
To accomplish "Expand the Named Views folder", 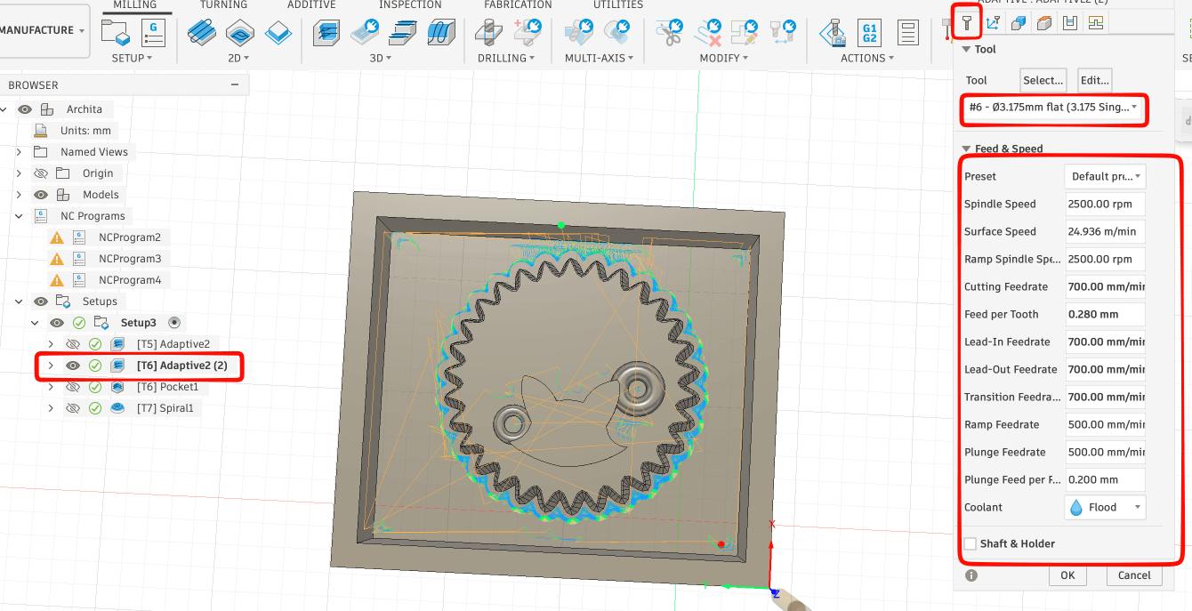I will pyautogui.click(x=19, y=152).
